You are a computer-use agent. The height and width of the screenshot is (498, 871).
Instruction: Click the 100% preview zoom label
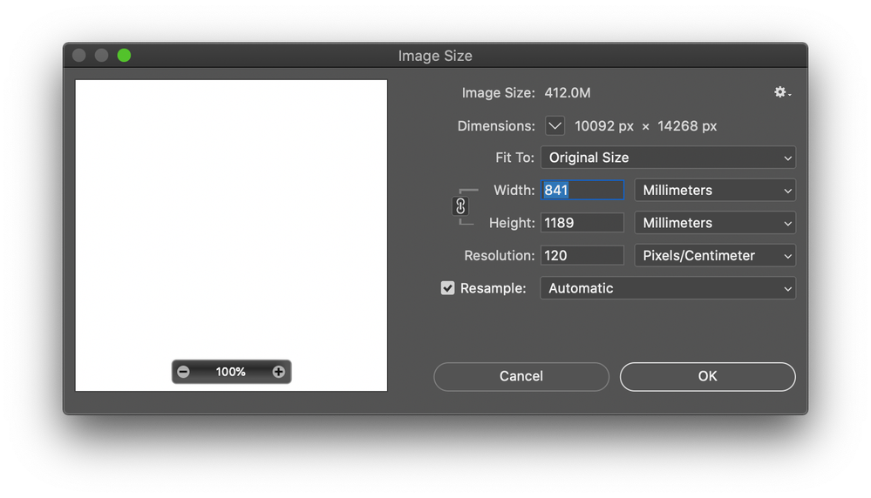pos(231,372)
